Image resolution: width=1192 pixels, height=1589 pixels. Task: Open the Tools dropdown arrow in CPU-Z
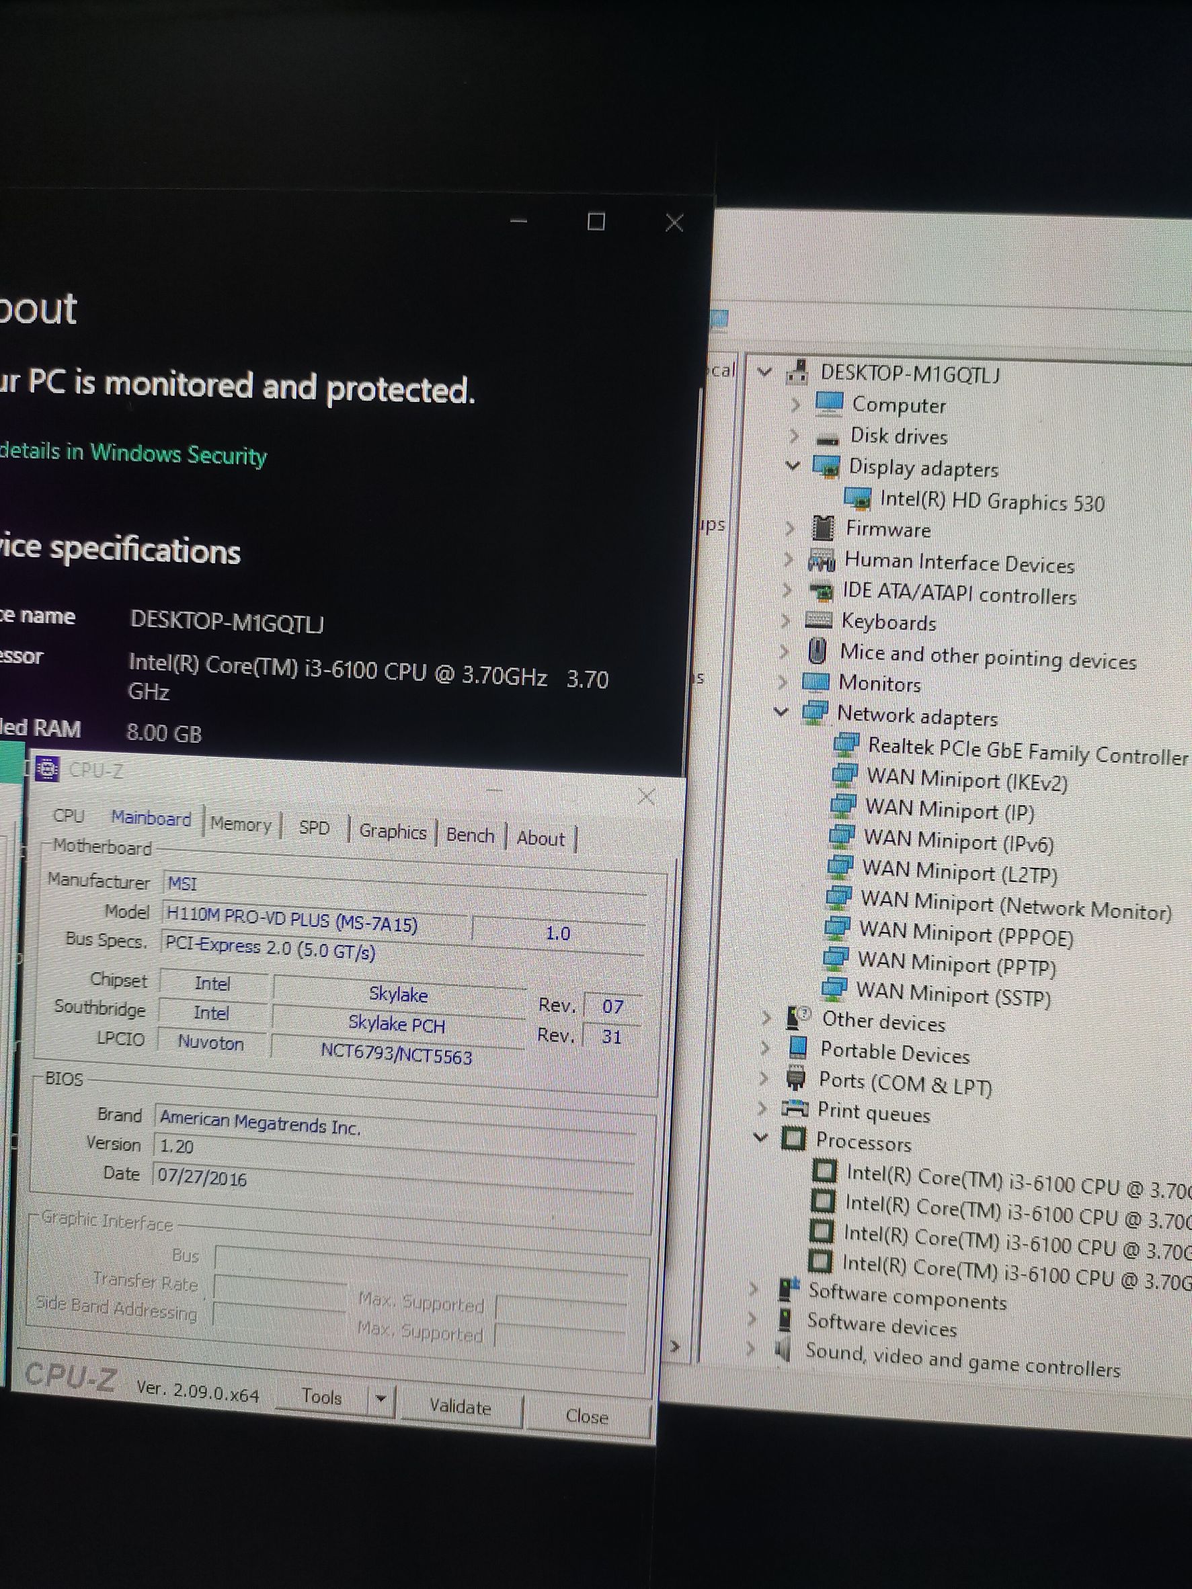coord(381,1398)
